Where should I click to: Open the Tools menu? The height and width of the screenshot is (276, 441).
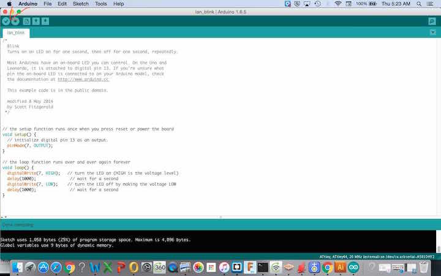100,4
